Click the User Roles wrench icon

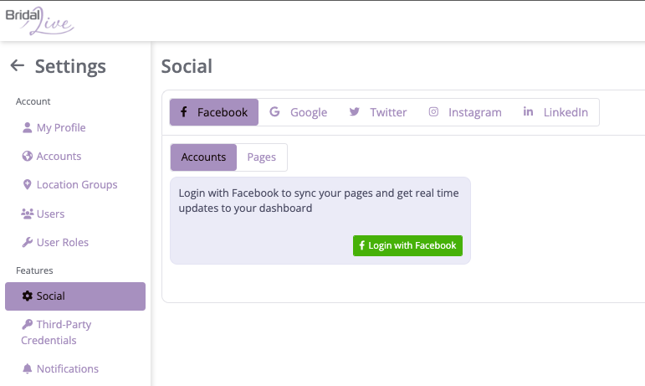click(x=27, y=242)
